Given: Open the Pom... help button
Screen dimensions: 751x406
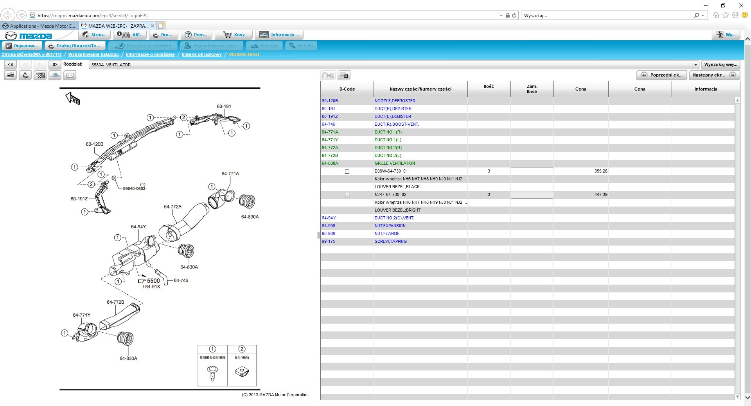Looking at the screenshot, I should (197, 35).
